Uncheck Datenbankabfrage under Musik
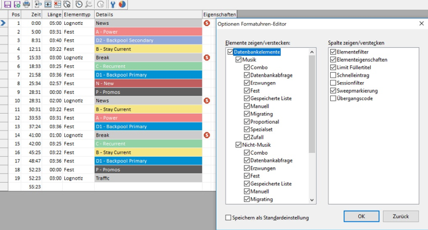428x230 pixels. tap(247, 75)
